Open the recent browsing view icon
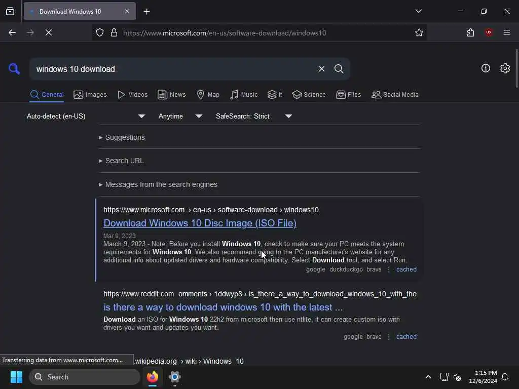519x389 pixels. point(10,12)
